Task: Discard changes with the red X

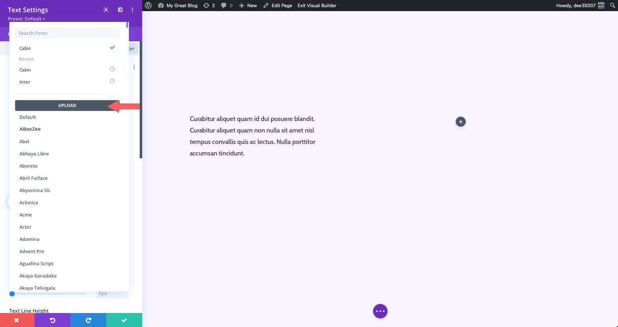Action: 17,320
